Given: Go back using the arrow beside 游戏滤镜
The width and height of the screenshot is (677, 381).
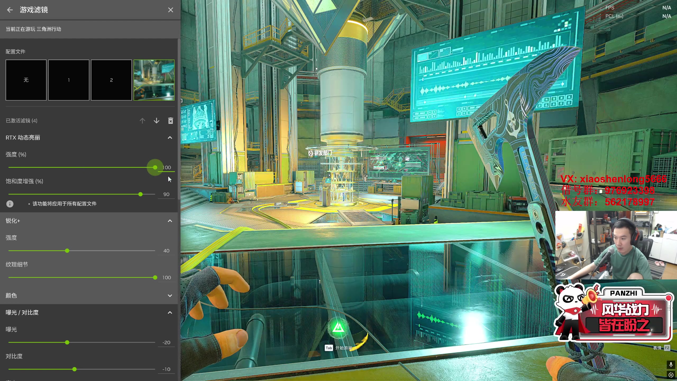Looking at the screenshot, I should [10, 10].
